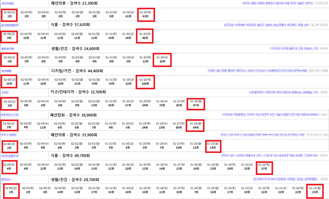
Task: Select the 식품 검색수 57,620회 heading
Action: [x=72, y=24]
